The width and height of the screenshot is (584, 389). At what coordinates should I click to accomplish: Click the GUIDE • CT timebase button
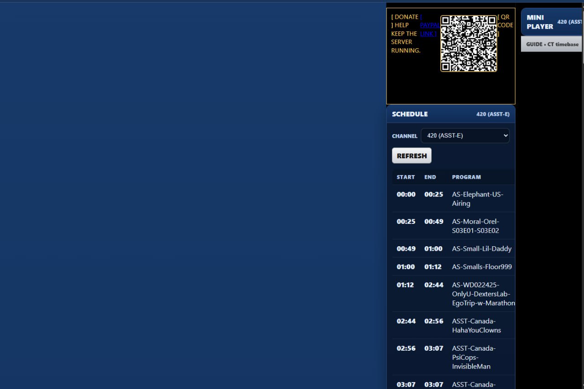[x=552, y=44]
